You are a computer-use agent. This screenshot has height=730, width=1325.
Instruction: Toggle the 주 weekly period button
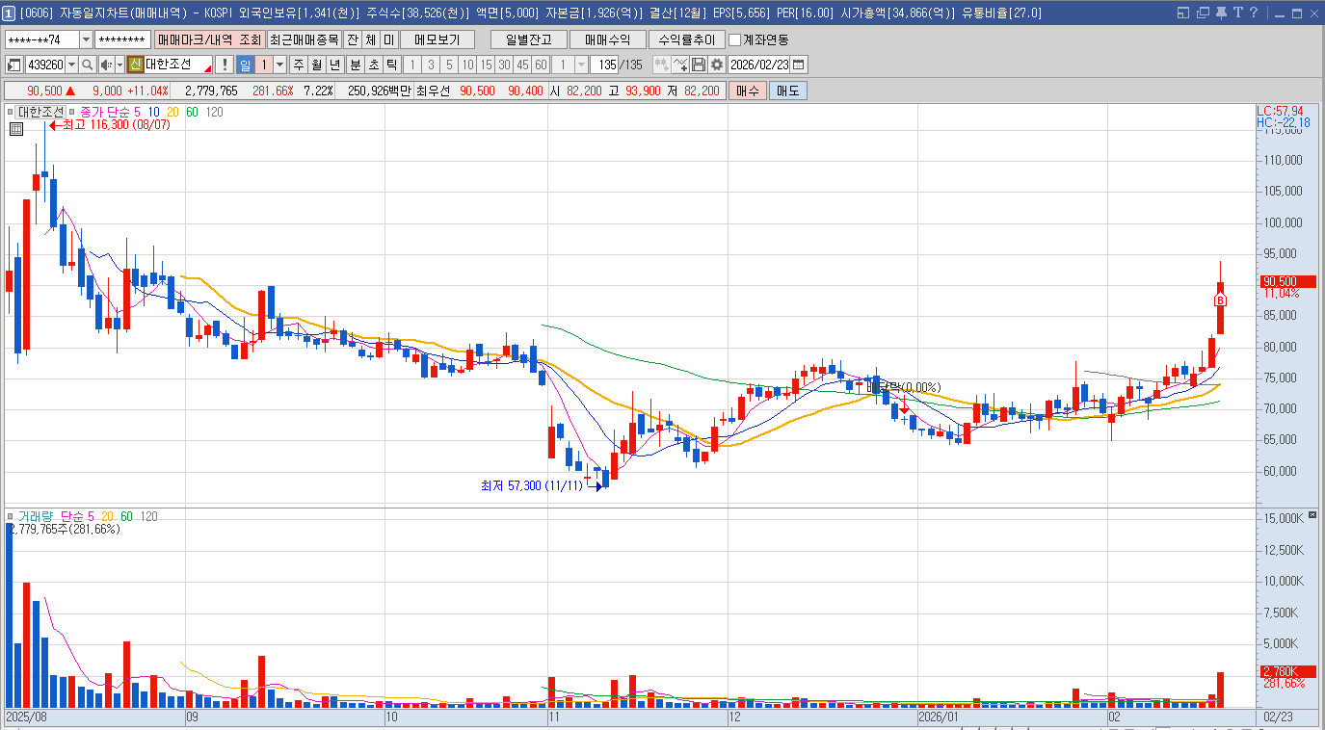click(x=298, y=65)
